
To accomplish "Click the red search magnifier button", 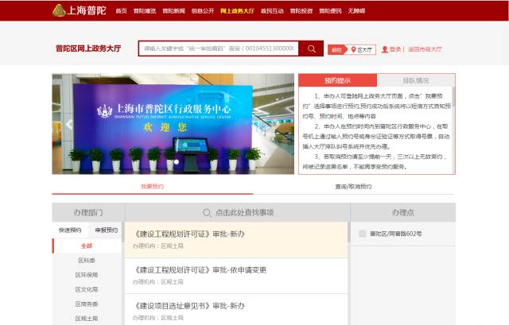I will tap(311, 48).
